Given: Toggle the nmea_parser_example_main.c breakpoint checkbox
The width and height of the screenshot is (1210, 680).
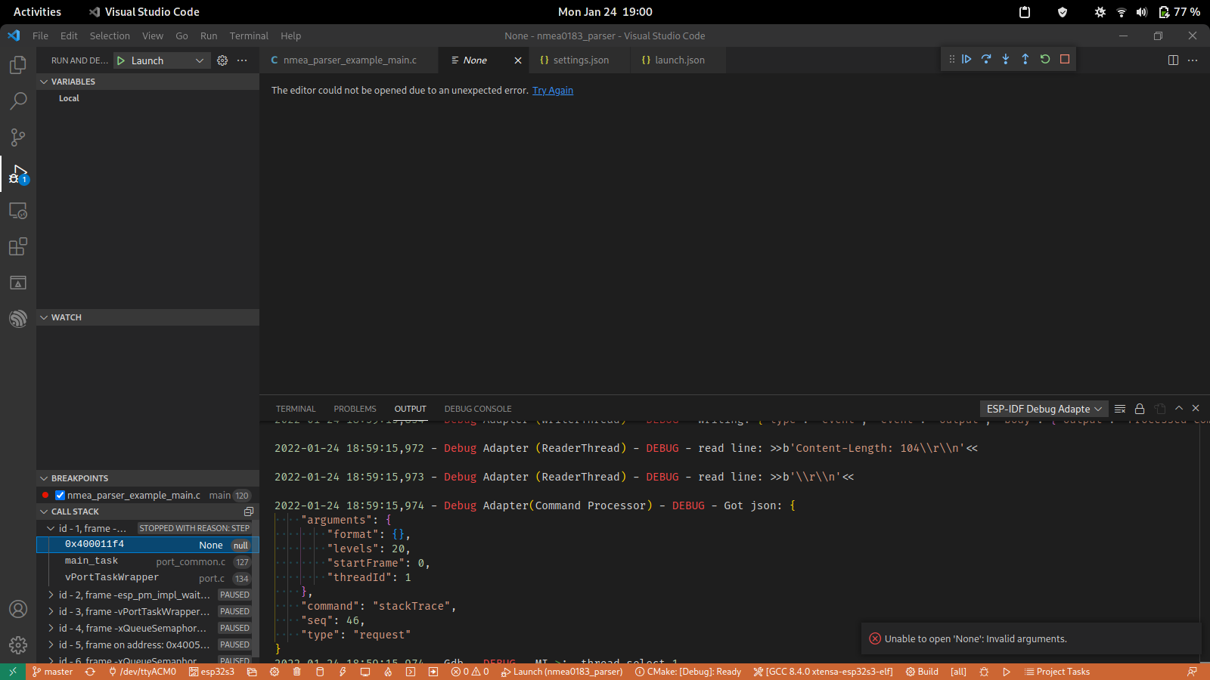Looking at the screenshot, I should click(59, 495).
